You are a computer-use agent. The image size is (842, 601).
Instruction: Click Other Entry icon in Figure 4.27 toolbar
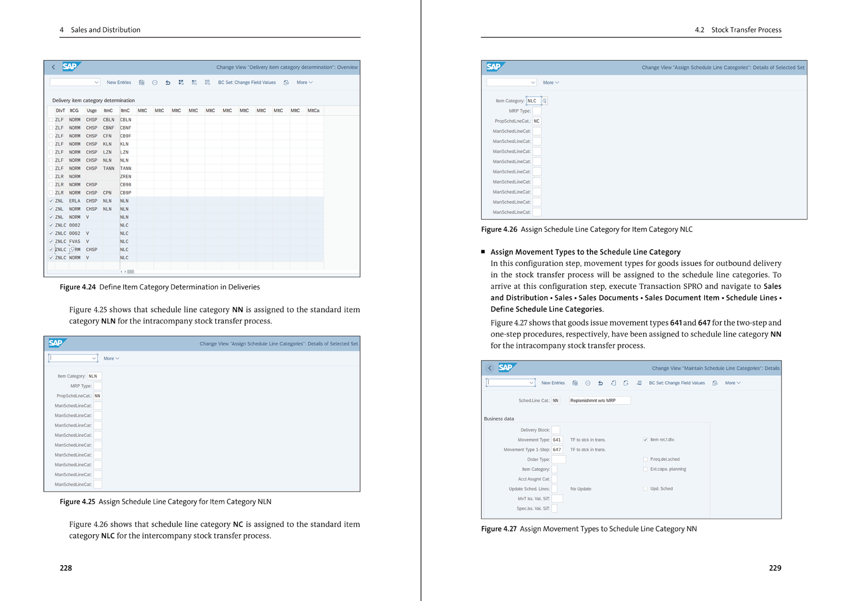pyautogui.click(x=639, y=383)
